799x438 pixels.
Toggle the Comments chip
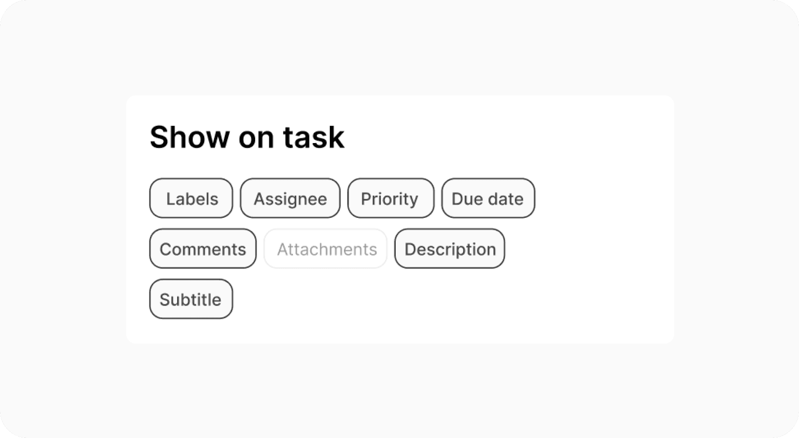tap(203, 249)
